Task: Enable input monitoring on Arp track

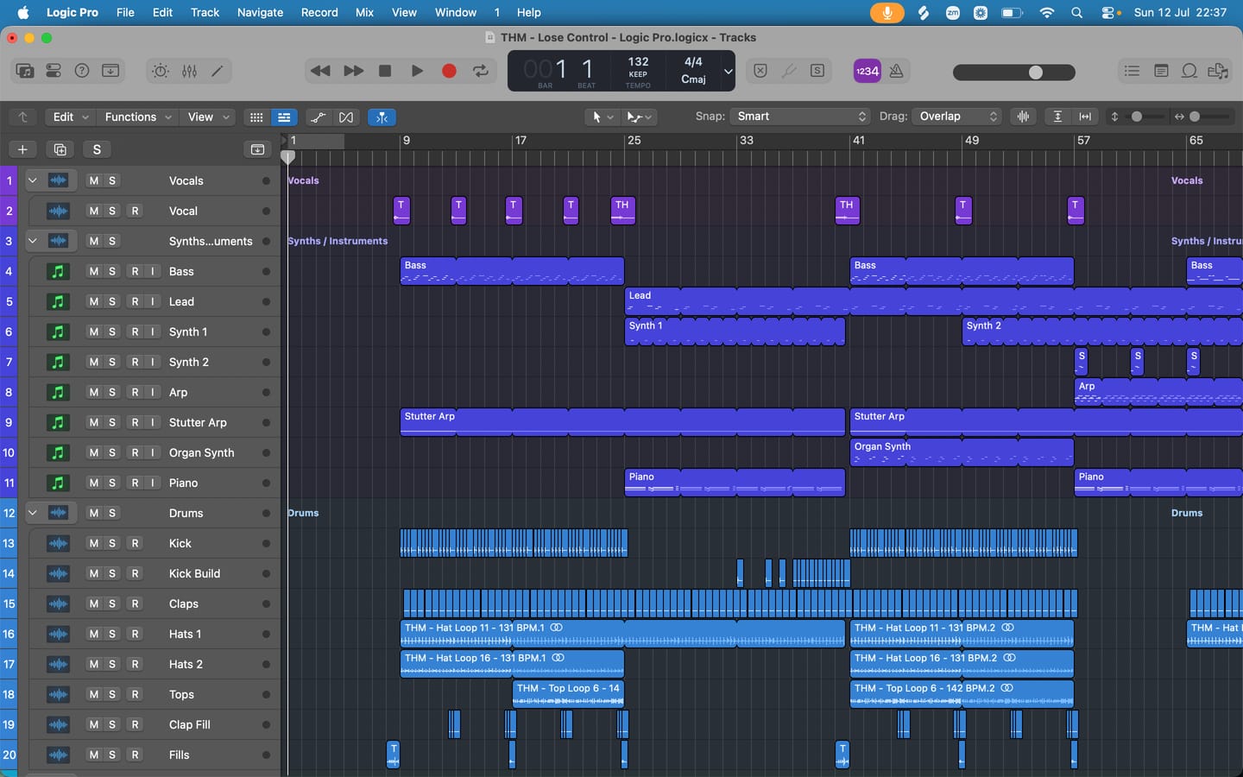Action: pyautogui.click(x=153, y=392)
